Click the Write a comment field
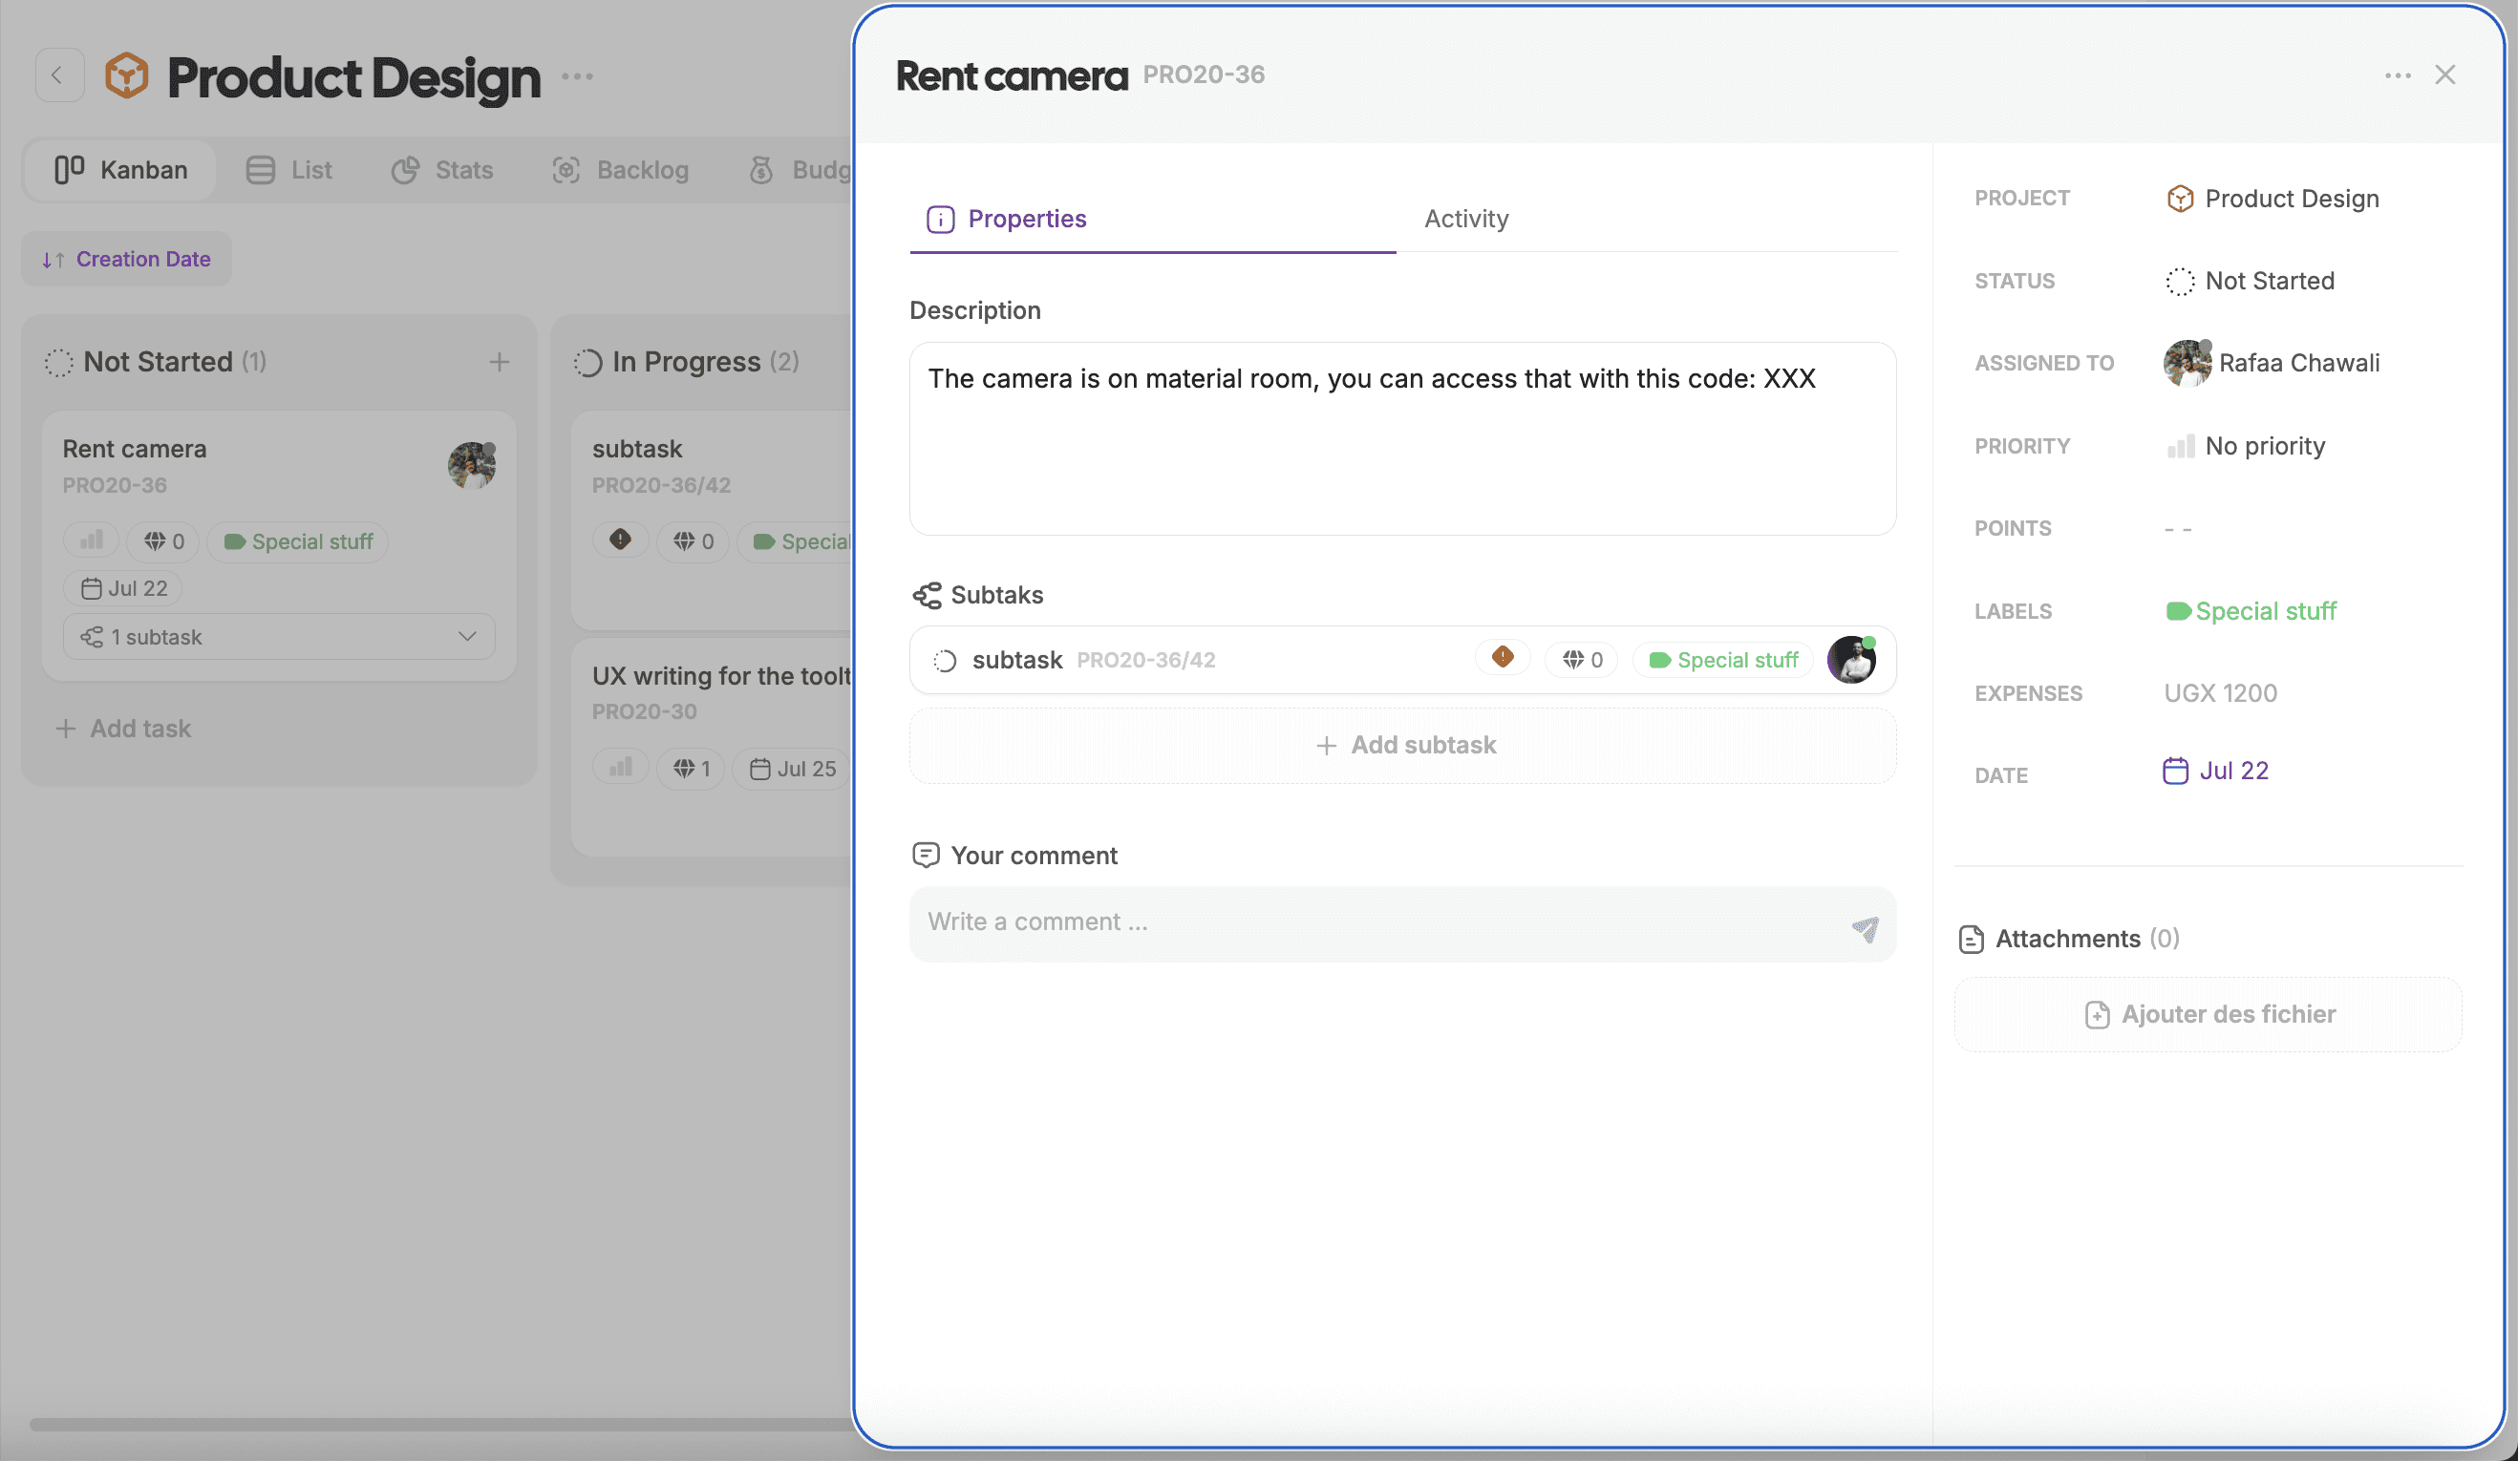 1379,922
